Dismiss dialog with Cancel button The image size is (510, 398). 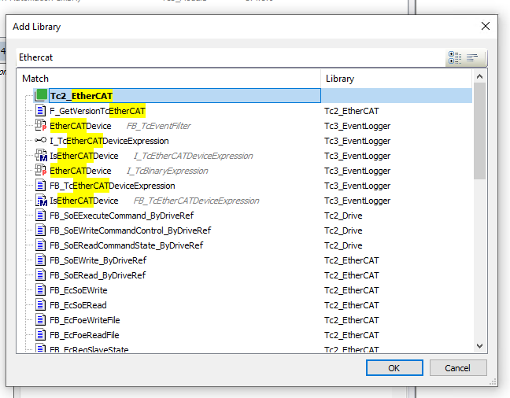pos(458,368)
